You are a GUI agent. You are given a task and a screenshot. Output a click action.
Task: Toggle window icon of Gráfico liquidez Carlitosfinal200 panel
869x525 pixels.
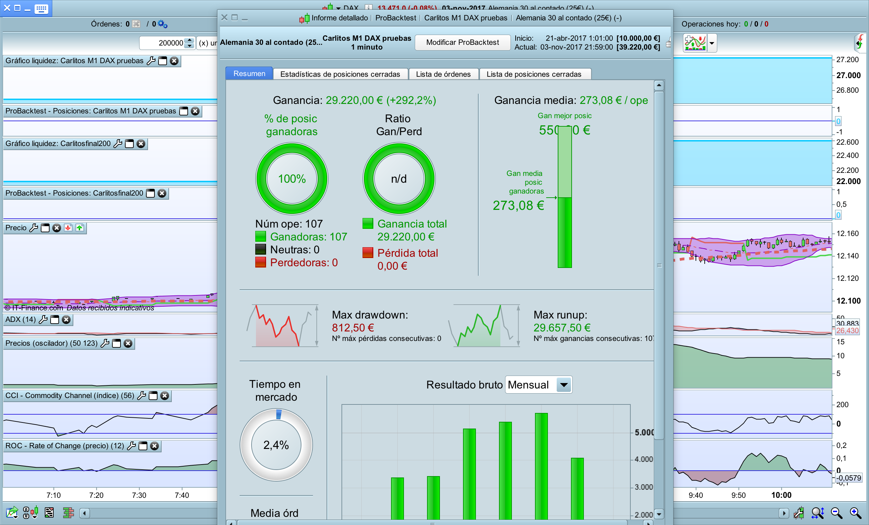coord(129,144)
